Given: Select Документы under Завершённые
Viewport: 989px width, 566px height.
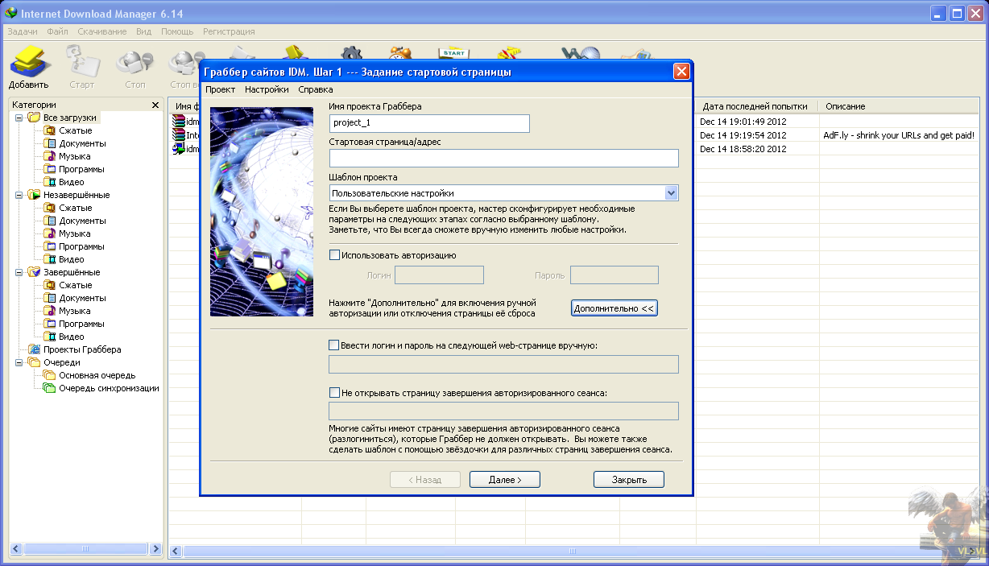Looking at the screenshot, I should tap(82, 298).
